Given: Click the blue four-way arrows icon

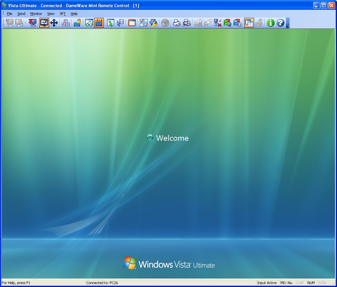Looking at the screenshot, I should click(54, 23).
